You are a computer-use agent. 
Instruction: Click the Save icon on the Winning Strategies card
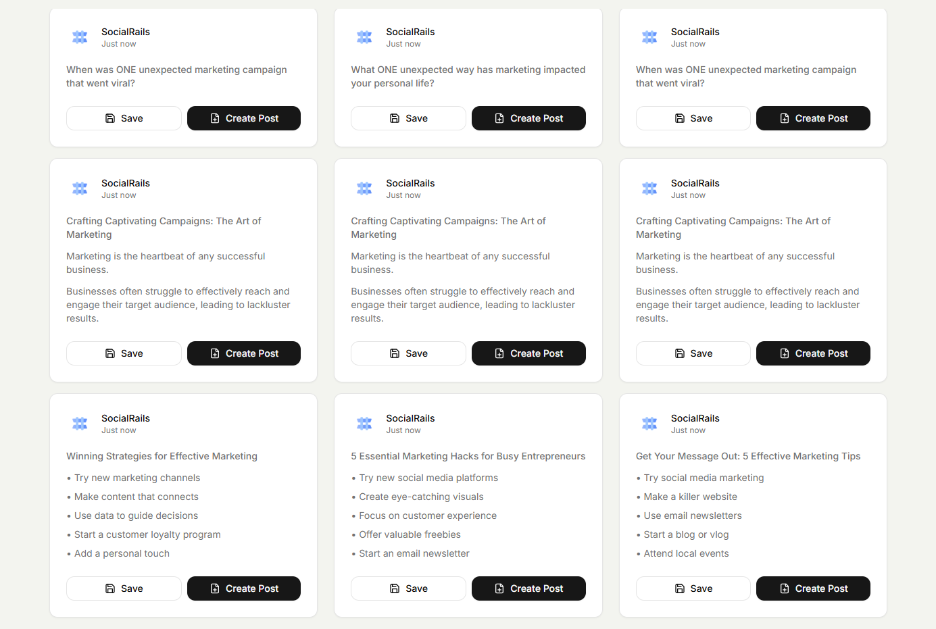[111, 588]
